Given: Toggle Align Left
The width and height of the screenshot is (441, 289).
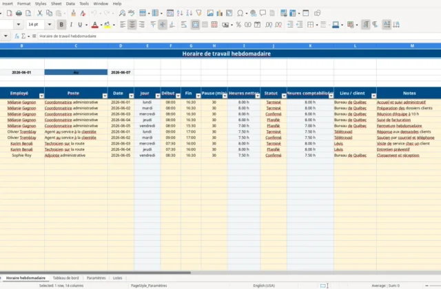Looking at the screenshot, I should coord(123,25).
